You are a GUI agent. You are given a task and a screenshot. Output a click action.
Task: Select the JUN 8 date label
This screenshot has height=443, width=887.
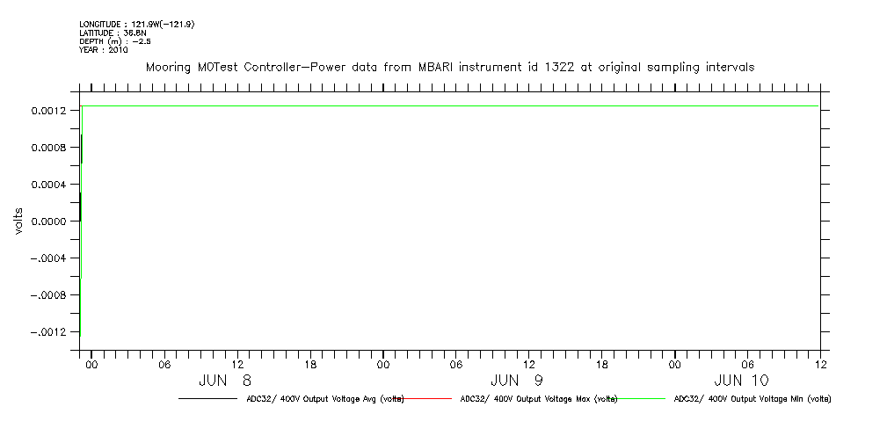tap(224, 381)
